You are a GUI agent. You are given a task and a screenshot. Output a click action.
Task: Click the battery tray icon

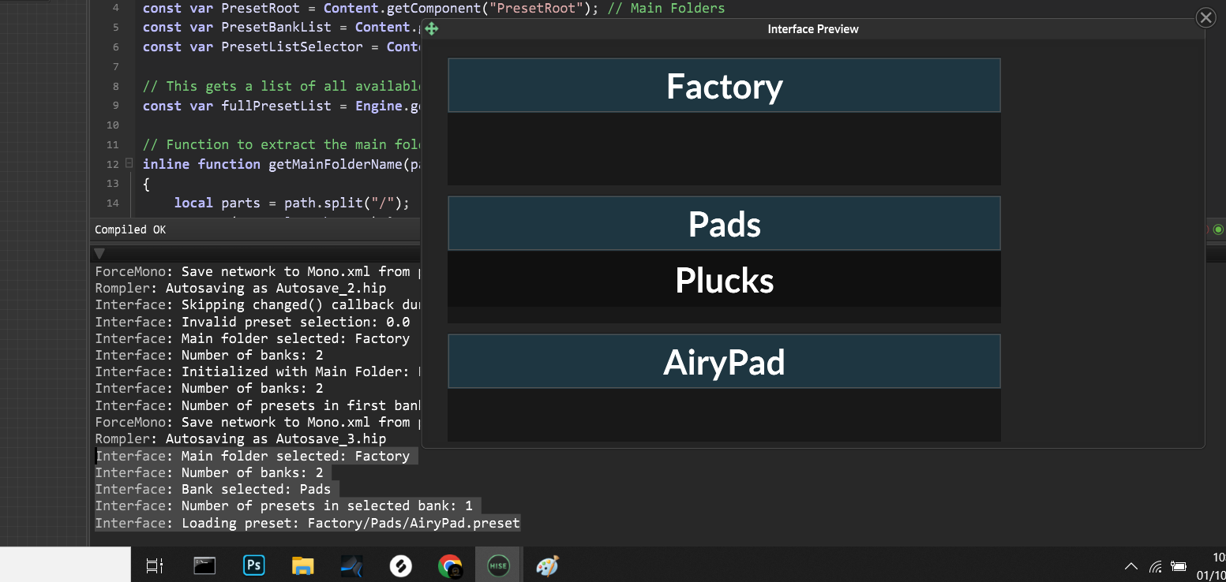click(x=1179, y=565)
